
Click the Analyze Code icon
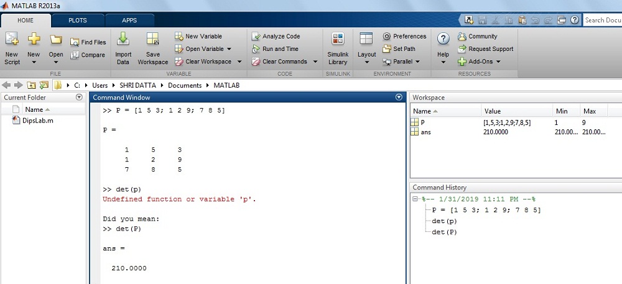coord(256,37)
